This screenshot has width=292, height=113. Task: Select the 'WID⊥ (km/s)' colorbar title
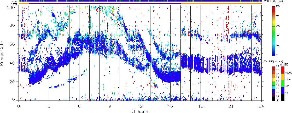[x=273, y=2]
